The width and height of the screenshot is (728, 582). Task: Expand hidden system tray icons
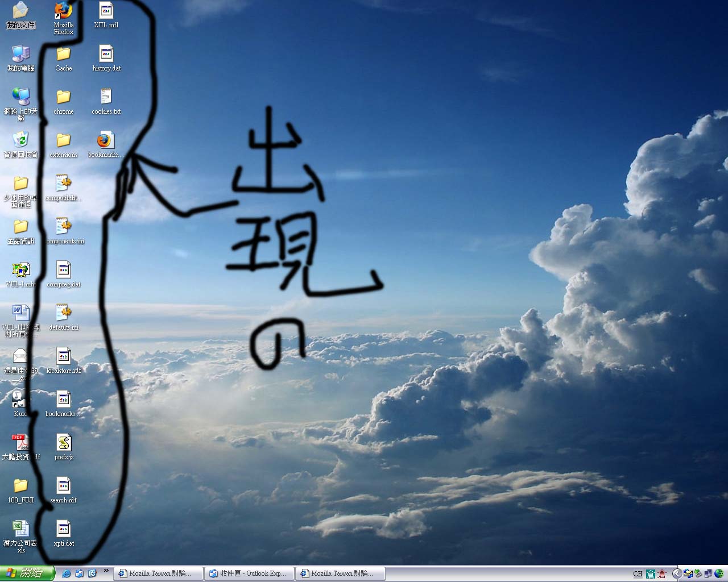click(x=677, y=574)
